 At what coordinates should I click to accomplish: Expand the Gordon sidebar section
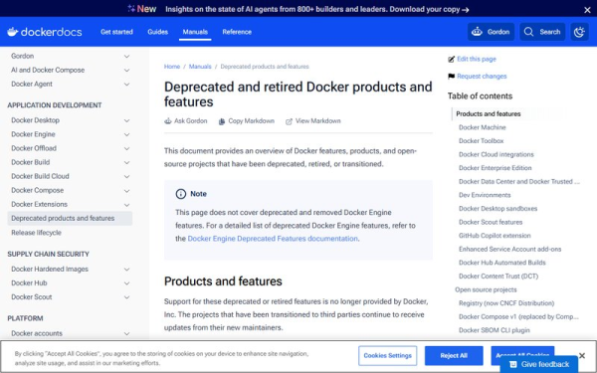126,57
